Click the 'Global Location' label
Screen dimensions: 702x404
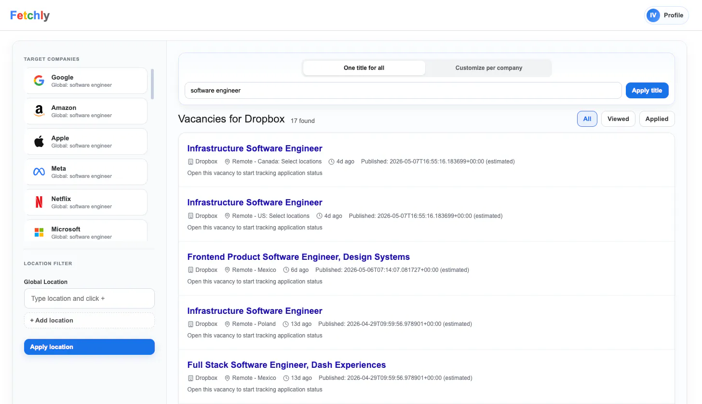(x=46, y=282)
